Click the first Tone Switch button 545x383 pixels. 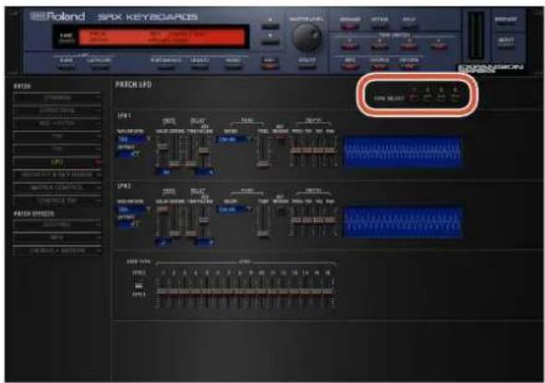point(350,46)
